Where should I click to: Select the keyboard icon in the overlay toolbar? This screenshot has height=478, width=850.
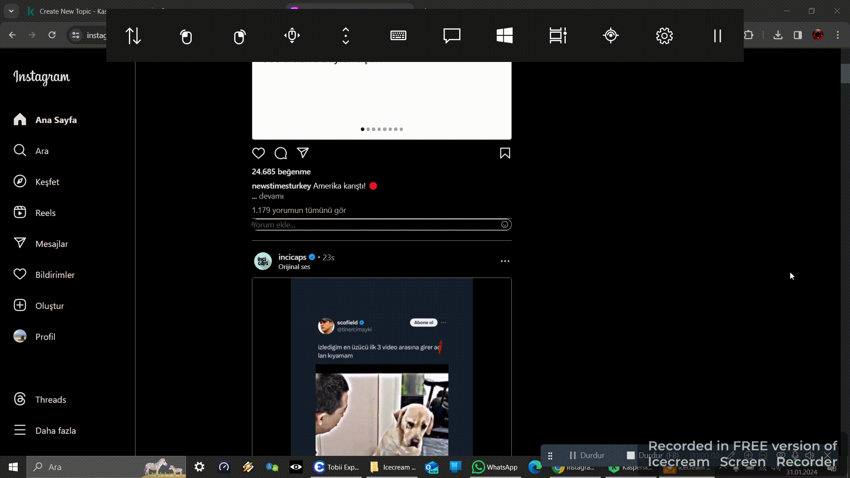[398, 35]
